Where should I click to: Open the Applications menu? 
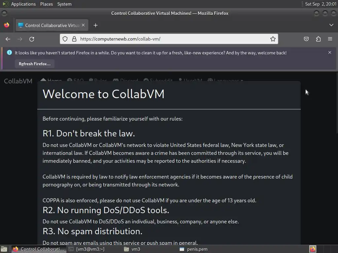(x=23, y=4)
